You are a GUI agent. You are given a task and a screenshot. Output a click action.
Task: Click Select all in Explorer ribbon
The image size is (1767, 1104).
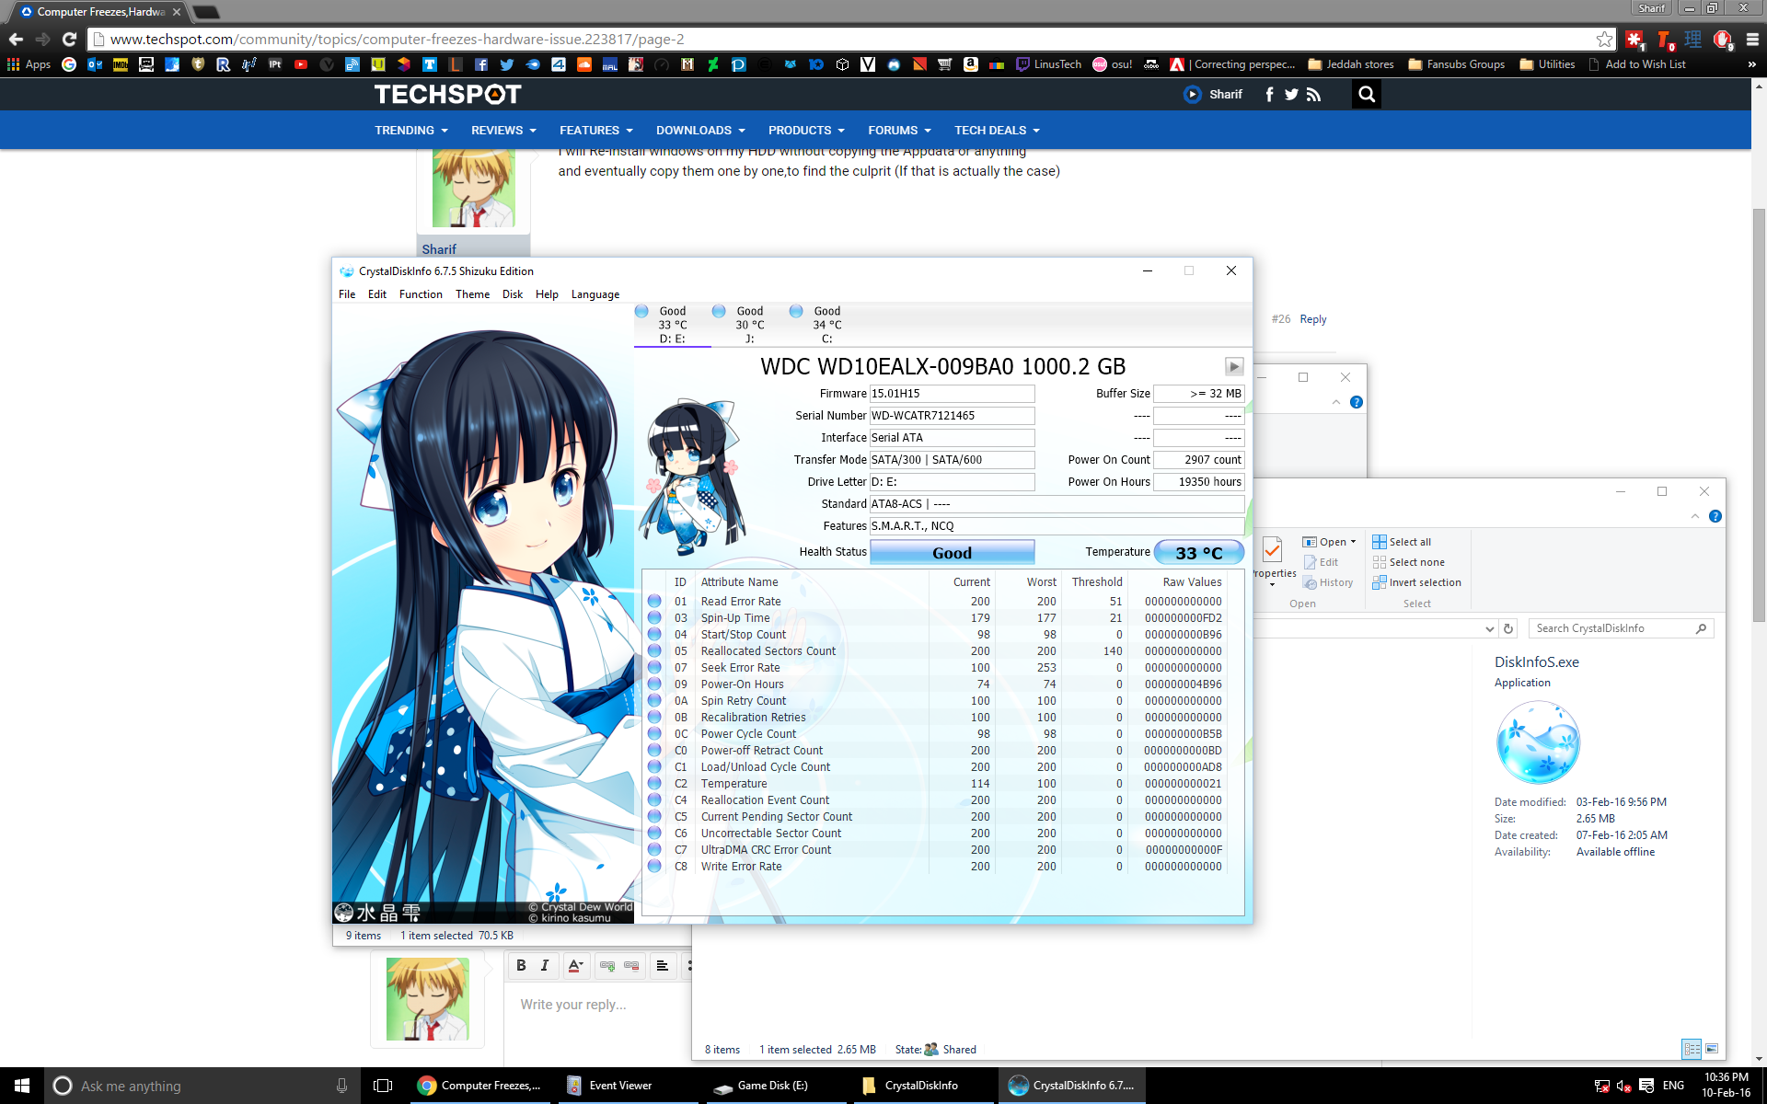coord(1402,542)
